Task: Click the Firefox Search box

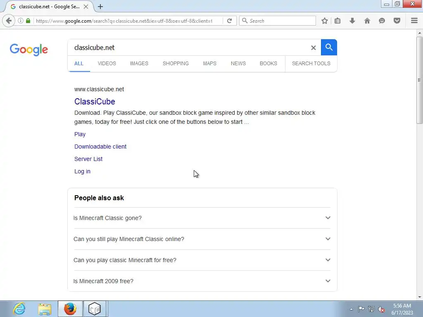Action: tap(278, 21)
